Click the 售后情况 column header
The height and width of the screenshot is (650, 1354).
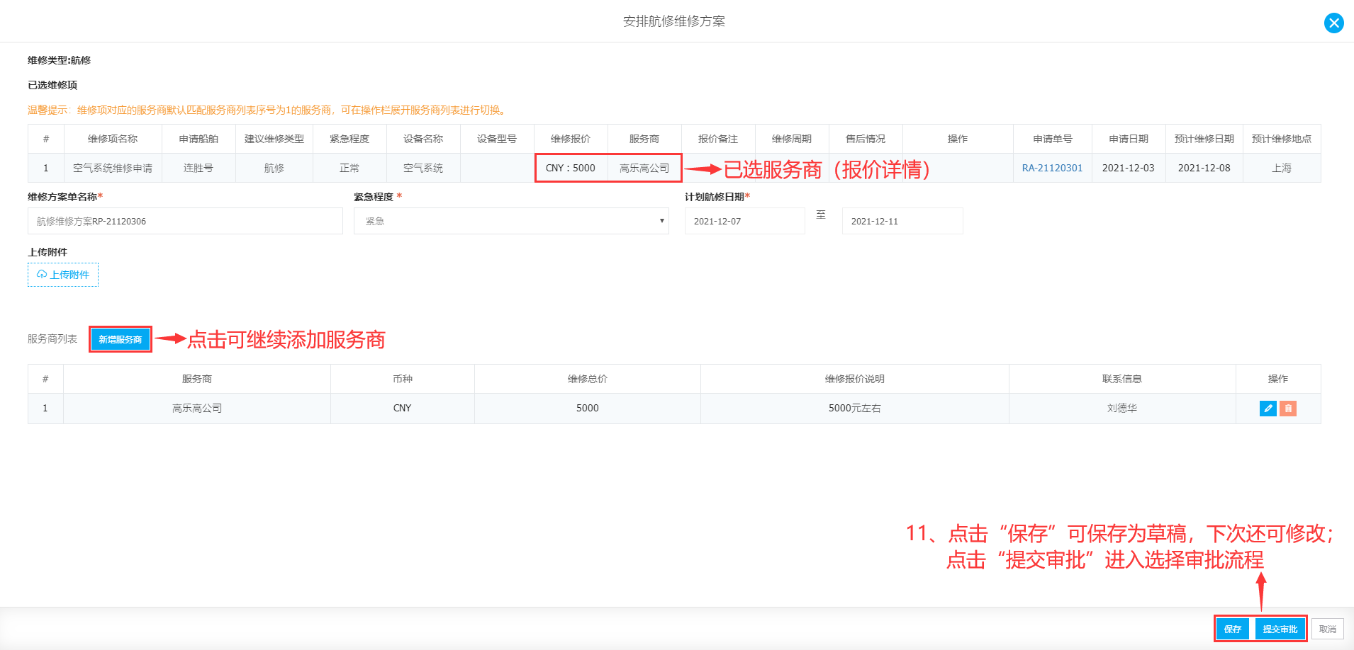[866, 139]
